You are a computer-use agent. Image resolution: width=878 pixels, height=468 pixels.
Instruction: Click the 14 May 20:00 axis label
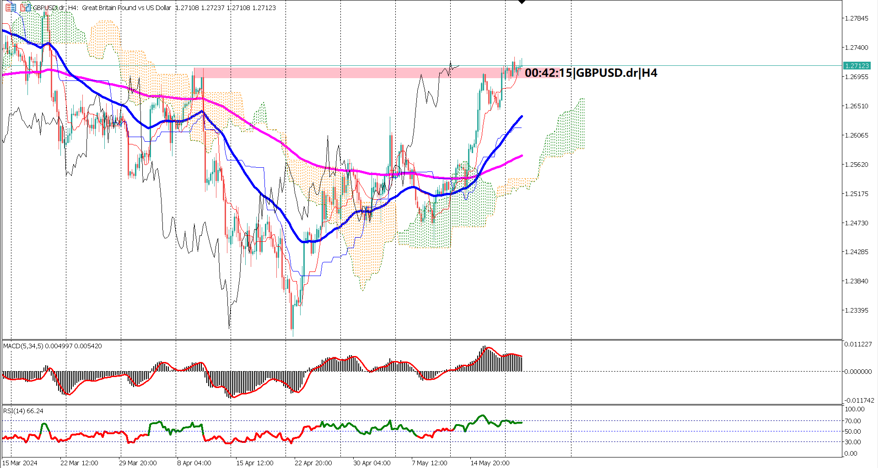point(490,463)
